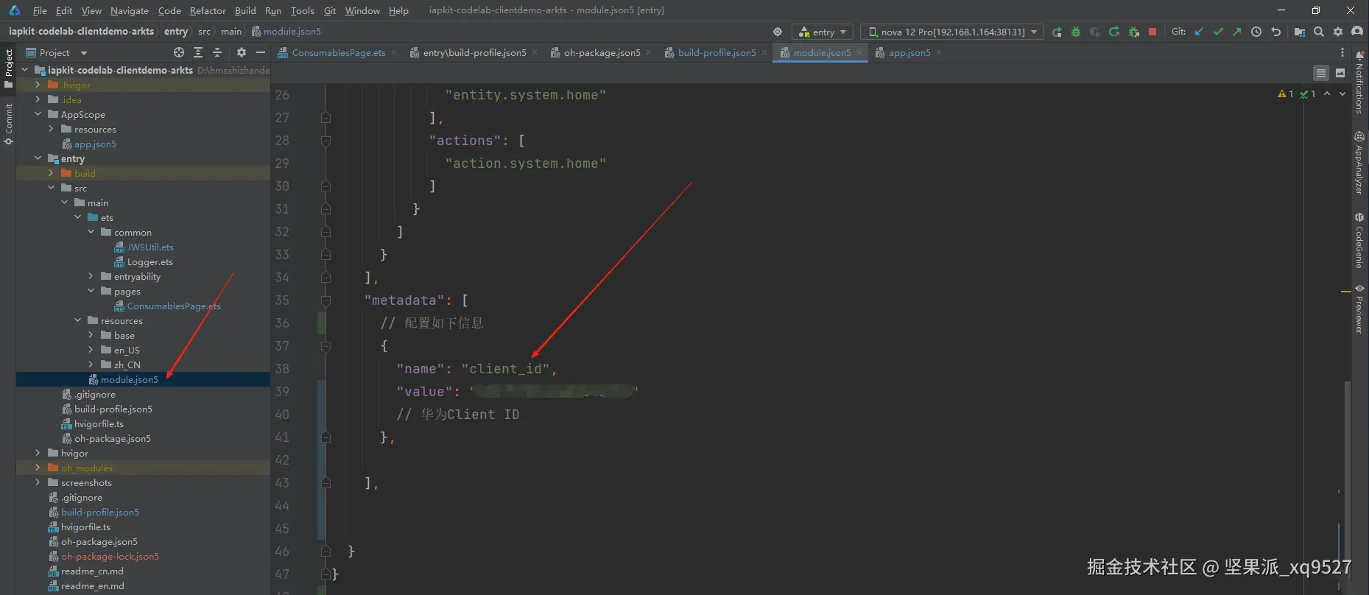The image size is (1369, 595).
Task: Click the Search Everywhere magnifier icon
Action: [1319, 32]
